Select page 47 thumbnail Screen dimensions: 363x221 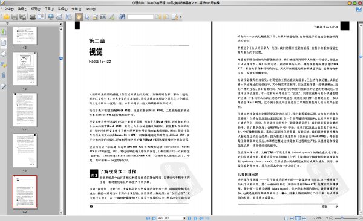click(25, 110)
